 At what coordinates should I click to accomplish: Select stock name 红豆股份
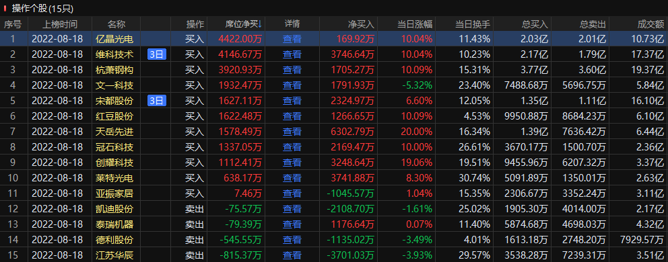point(114,116)
